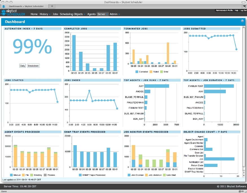Click the Skybot favicon on browser tab
The height and width of the screenshot is (193, 247).
(4, 6)
